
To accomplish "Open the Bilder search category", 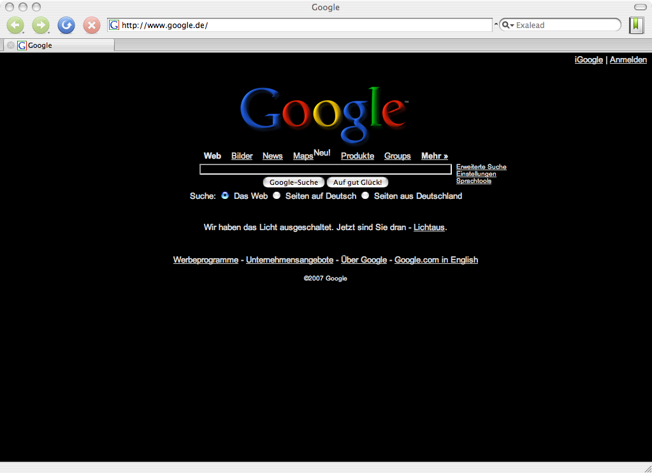I will coord(242,156).
